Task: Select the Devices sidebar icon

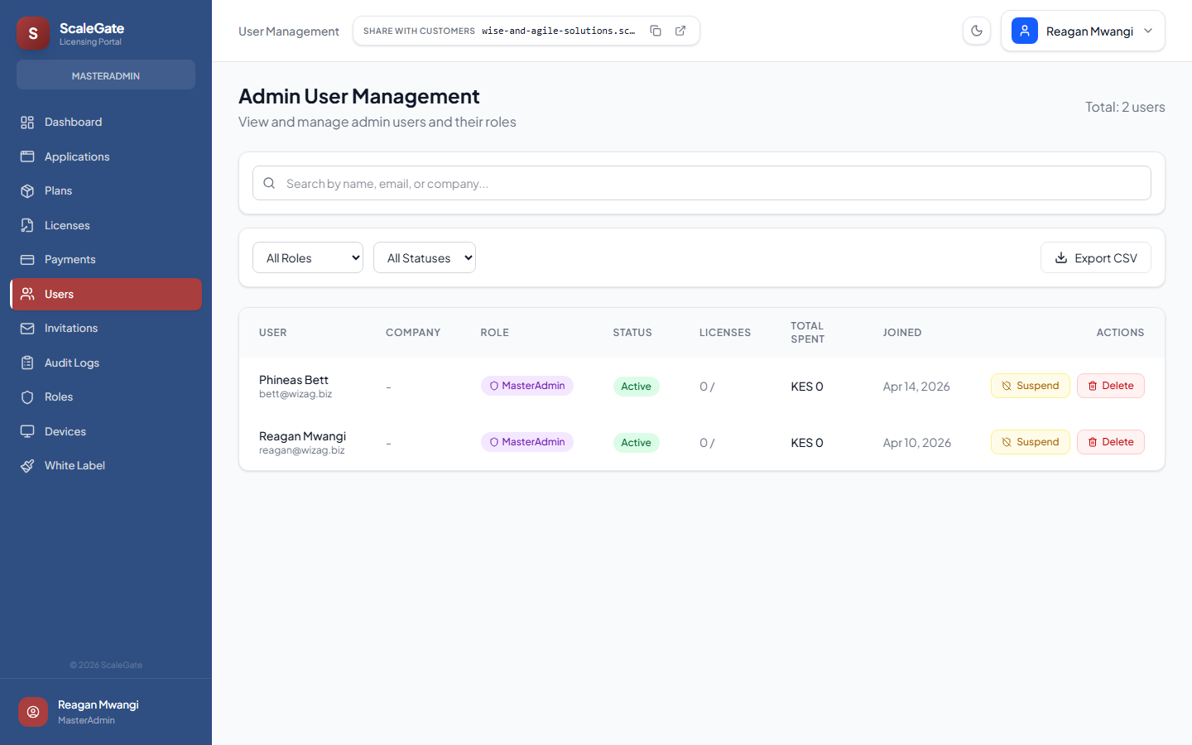Action: click(x=27, y=430)
